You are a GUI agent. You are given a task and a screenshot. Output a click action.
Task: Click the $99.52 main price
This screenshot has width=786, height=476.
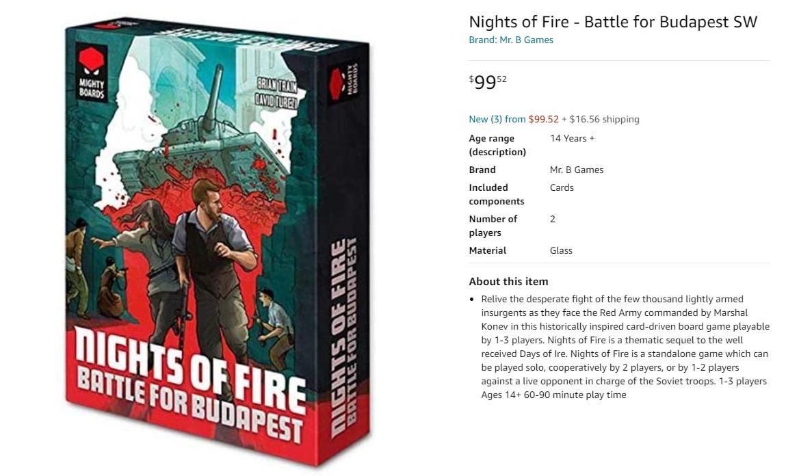pyautogui.click(x=488, y=82)
